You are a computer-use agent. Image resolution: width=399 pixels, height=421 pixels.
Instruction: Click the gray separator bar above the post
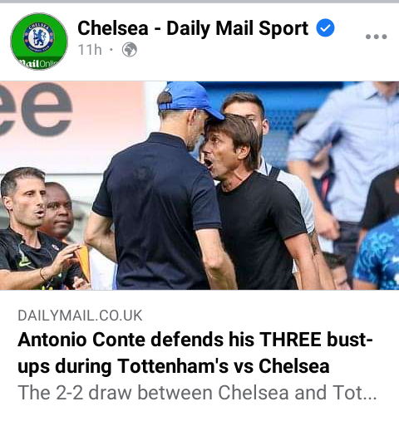pos(199,2)
